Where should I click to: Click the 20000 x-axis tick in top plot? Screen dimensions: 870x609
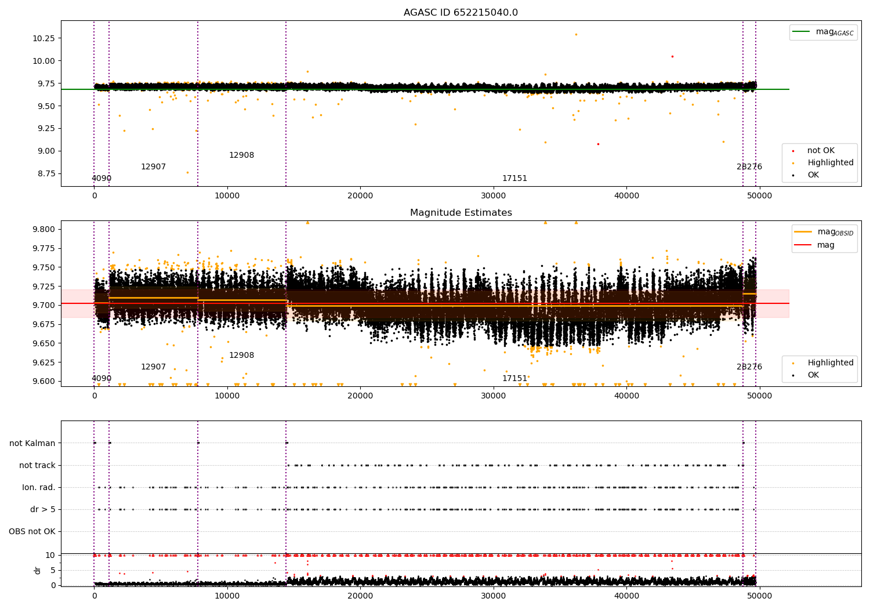[360, 196]
